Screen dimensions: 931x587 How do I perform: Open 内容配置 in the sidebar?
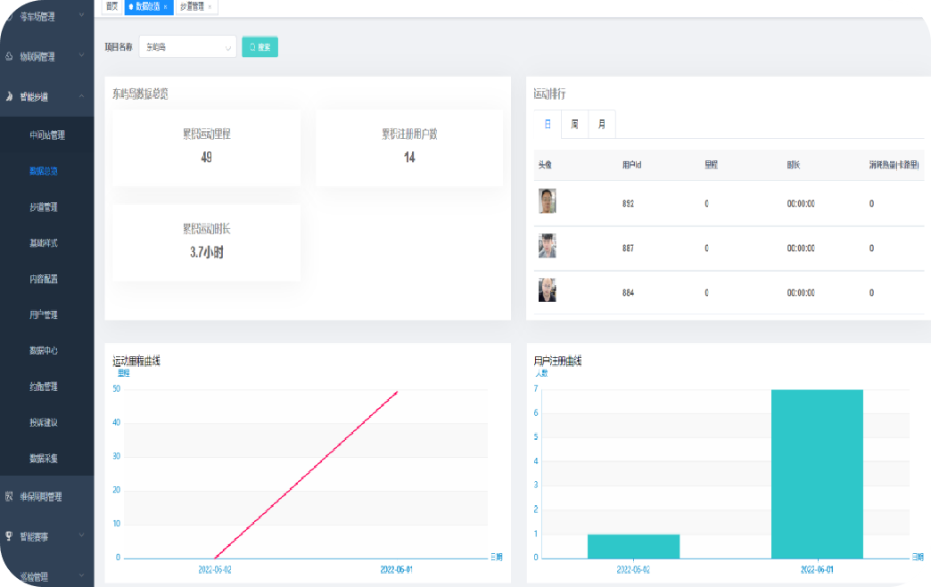click(44, 279)
